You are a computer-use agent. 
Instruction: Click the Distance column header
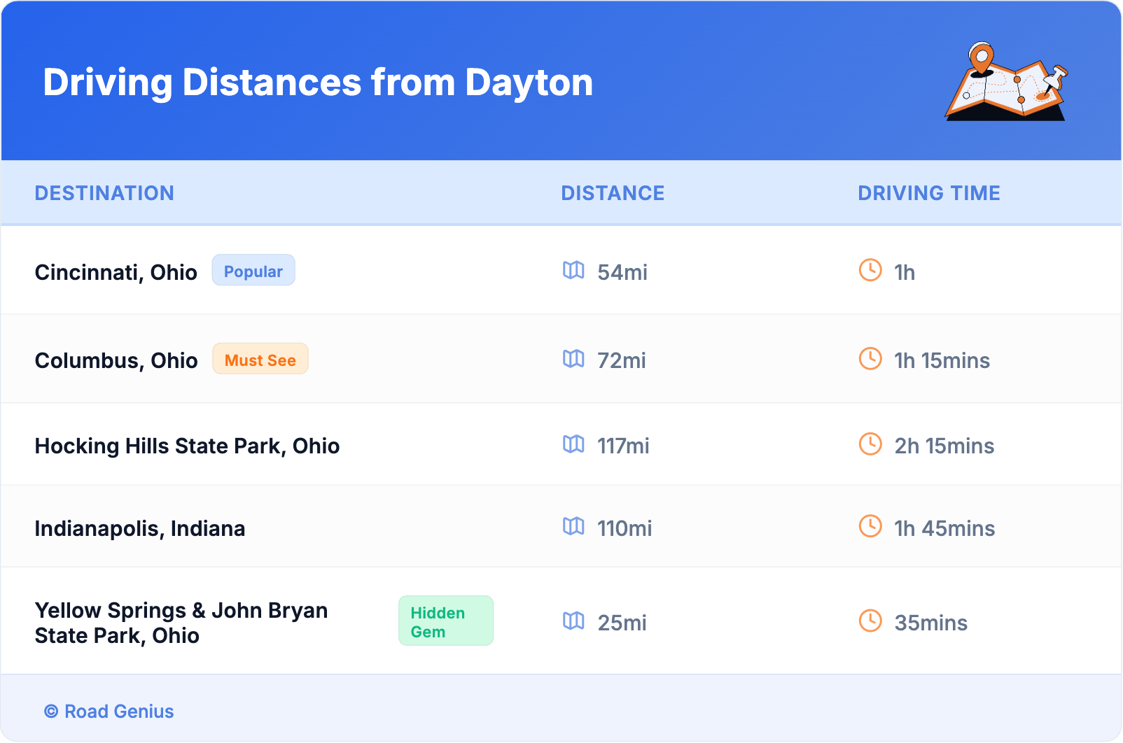tap(613, 193)
